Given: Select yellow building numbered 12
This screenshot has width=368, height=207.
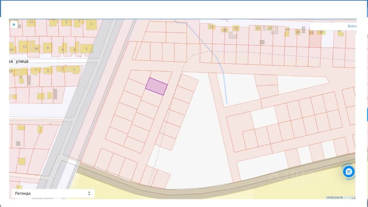Looking at the screenshot, I should coord(25,47).
